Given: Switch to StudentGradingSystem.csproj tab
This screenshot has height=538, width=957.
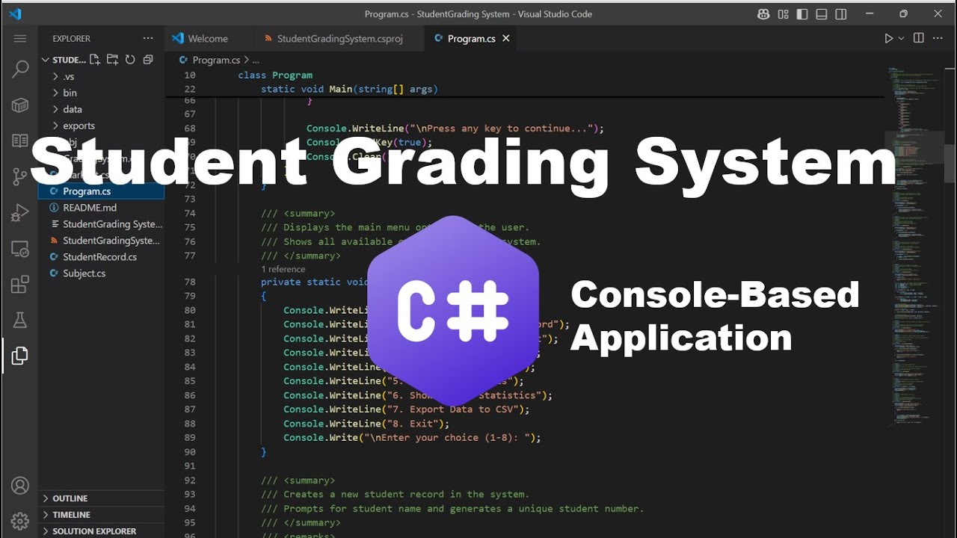Looking at the screenshot, I should (x=338, y=38).
